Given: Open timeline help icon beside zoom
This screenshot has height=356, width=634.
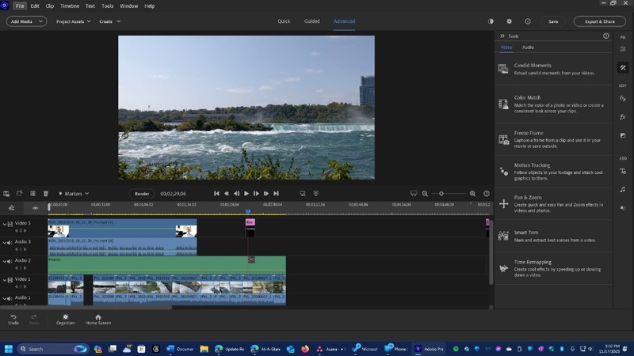Looking at the screenshot, I should click(487, 194).
